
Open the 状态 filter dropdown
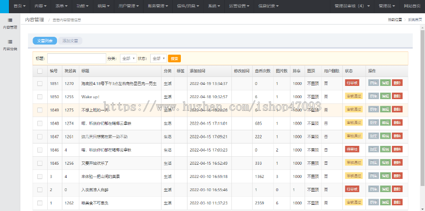tap(158, 59)
